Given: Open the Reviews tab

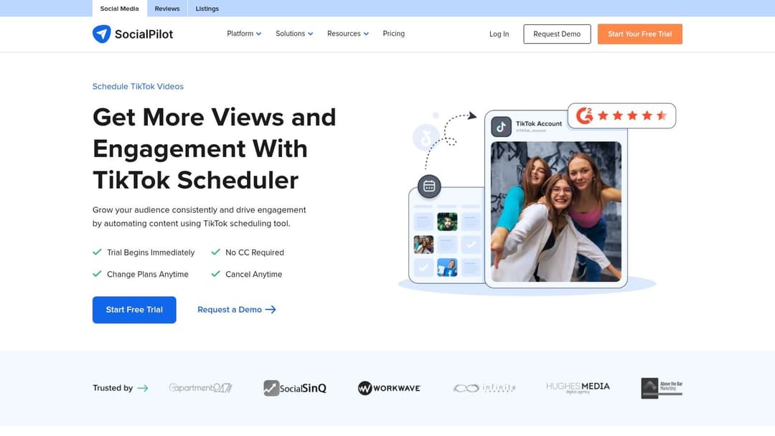Looking at the screenshot, I should point(167,9).
